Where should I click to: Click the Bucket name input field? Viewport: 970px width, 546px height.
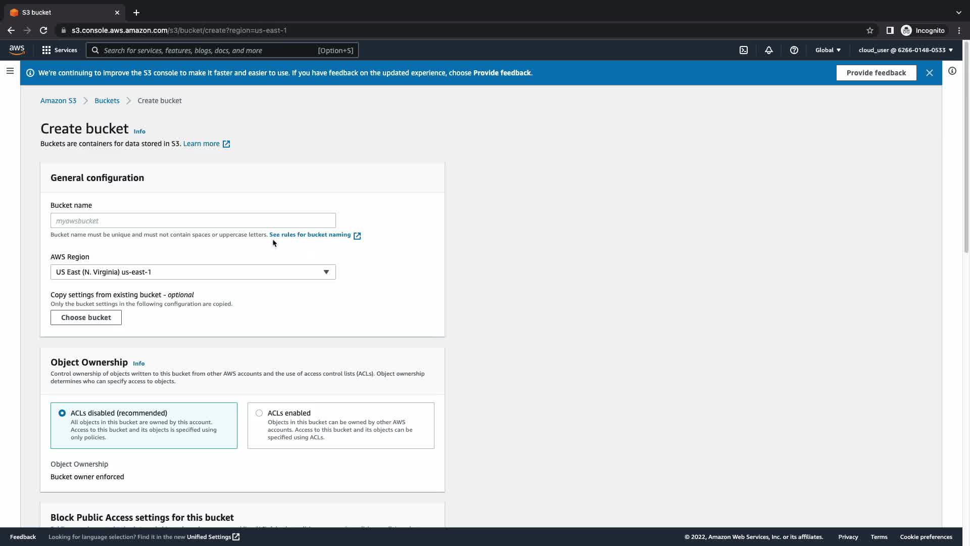193,220
